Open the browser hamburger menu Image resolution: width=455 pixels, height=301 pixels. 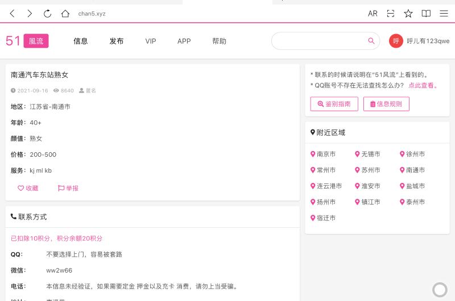(444, 14)
